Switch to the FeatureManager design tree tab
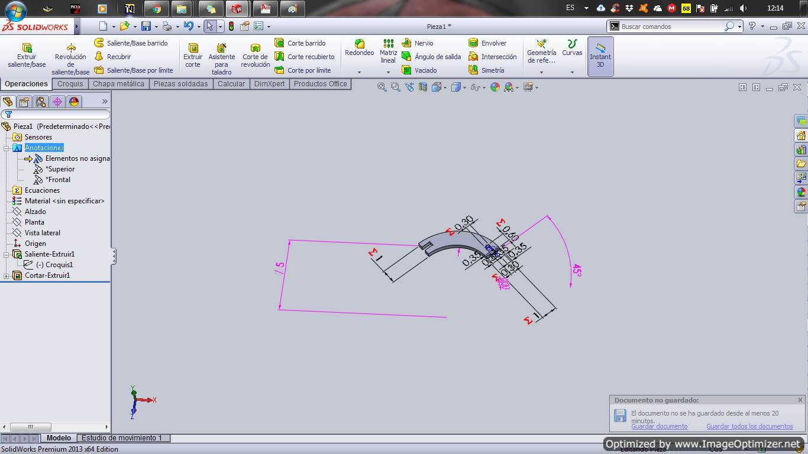The height and width of the screenshot is (454, 808). click(8, 102)
